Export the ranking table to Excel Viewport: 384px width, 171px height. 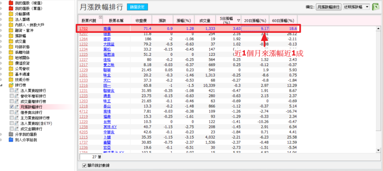pyautogui.click(x=376, y=7)
